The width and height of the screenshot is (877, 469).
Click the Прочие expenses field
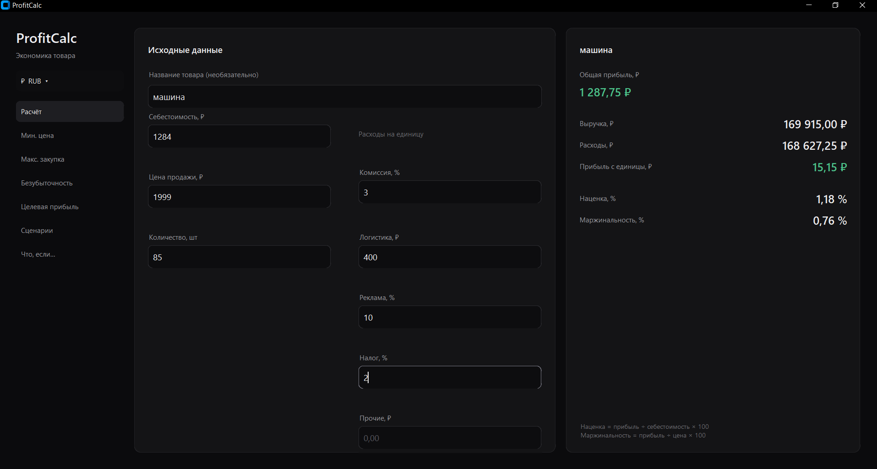(x=450, y=438)
